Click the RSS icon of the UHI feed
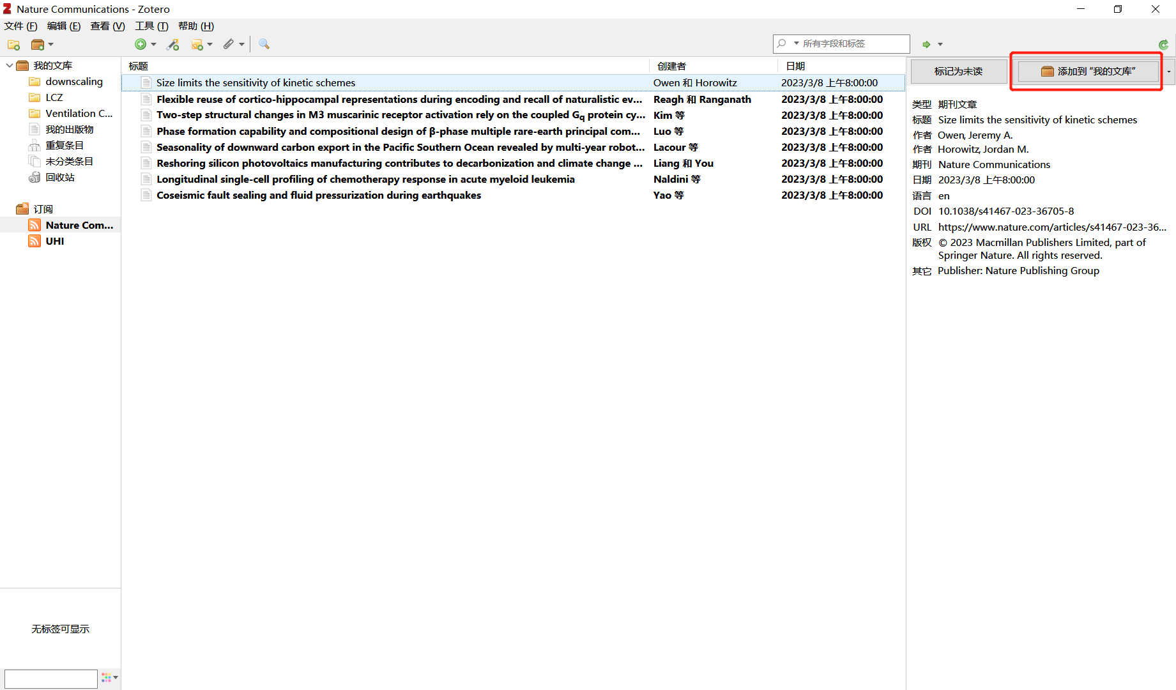This screenshot has height=690, width=1176. (x=34, y=241)
